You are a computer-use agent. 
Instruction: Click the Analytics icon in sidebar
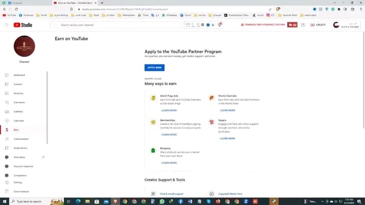coord(7,93)
